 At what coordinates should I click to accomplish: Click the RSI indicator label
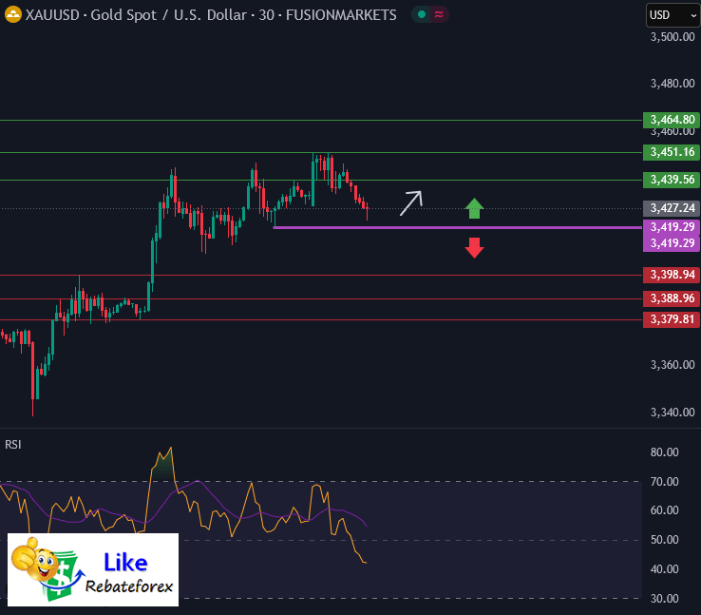tap(13, 445)
